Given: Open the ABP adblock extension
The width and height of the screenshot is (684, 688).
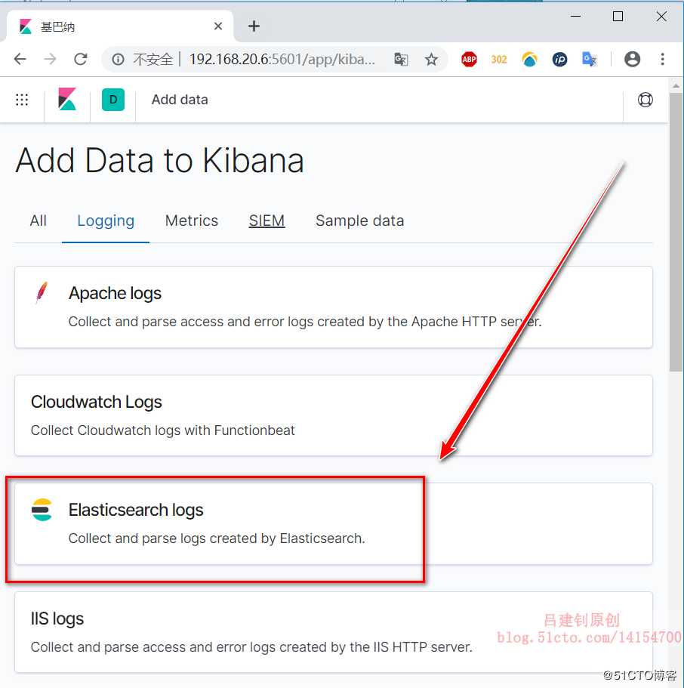Looking at the screenshot, I should pyautogui.click(x=469, y=60).
